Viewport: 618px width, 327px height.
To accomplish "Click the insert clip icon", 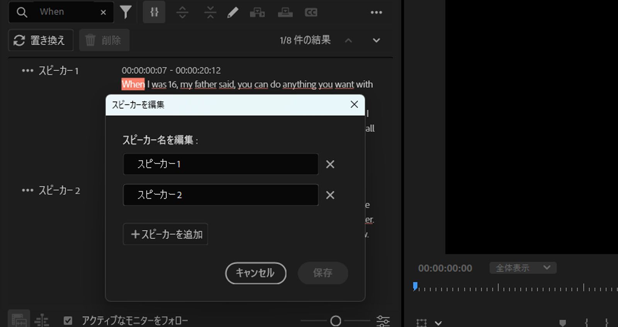I will [x=257, y=12].
